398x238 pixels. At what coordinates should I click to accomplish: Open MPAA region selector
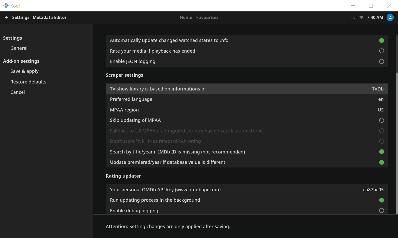(x=246, y=110)
